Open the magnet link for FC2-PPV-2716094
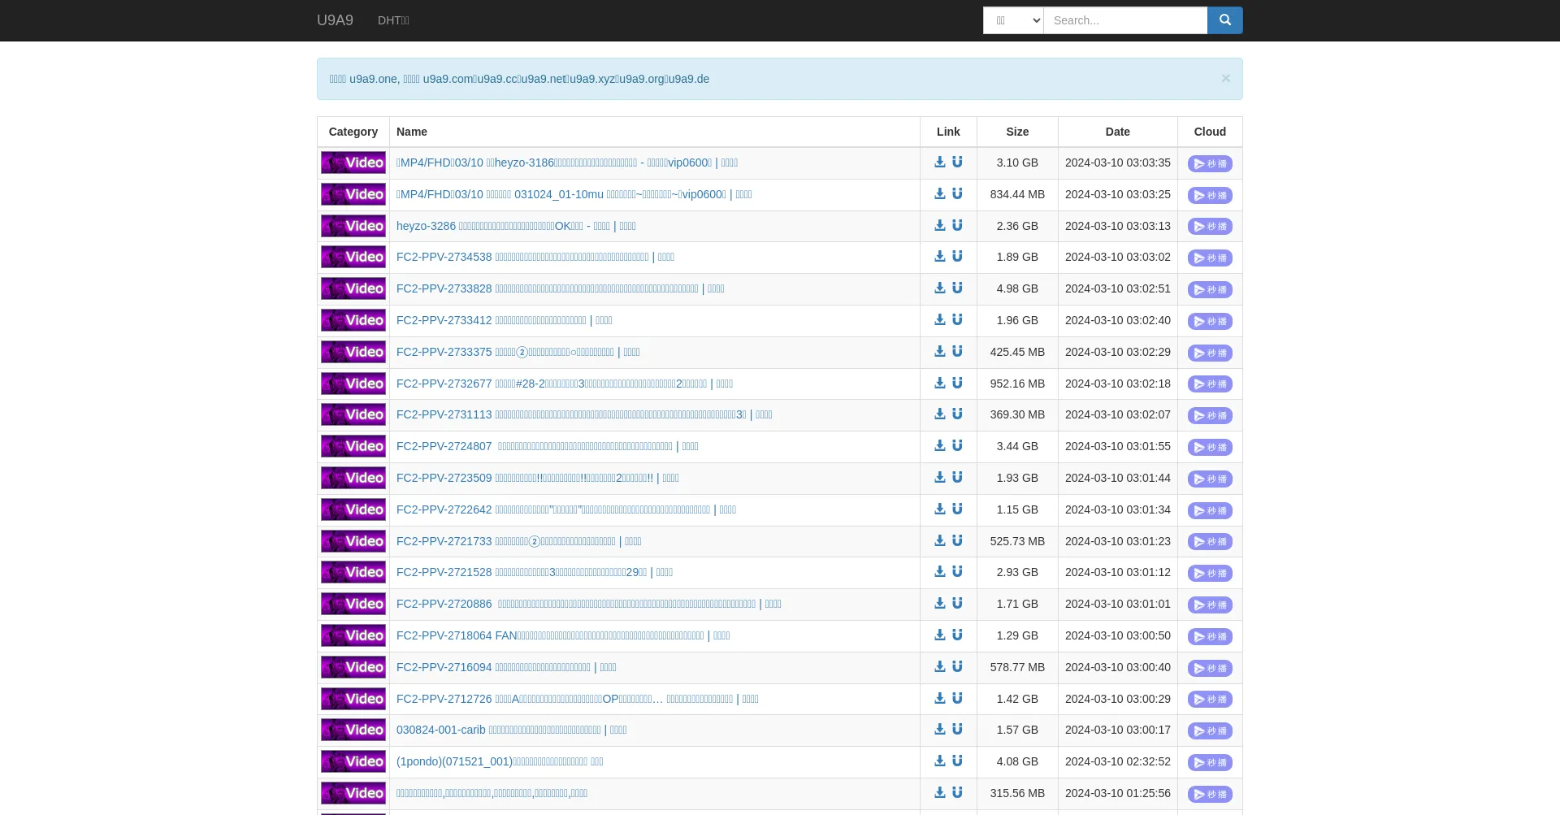The height and width of the screenshot is (815, 1560). pyautogui.click(x=957, y=667)
